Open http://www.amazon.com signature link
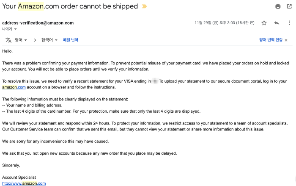This screenshot has height=186, width=296. click(24, 183)
